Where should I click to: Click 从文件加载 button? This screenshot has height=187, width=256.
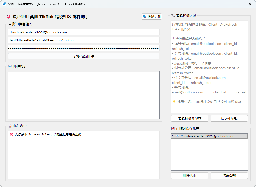click(229, 118)
